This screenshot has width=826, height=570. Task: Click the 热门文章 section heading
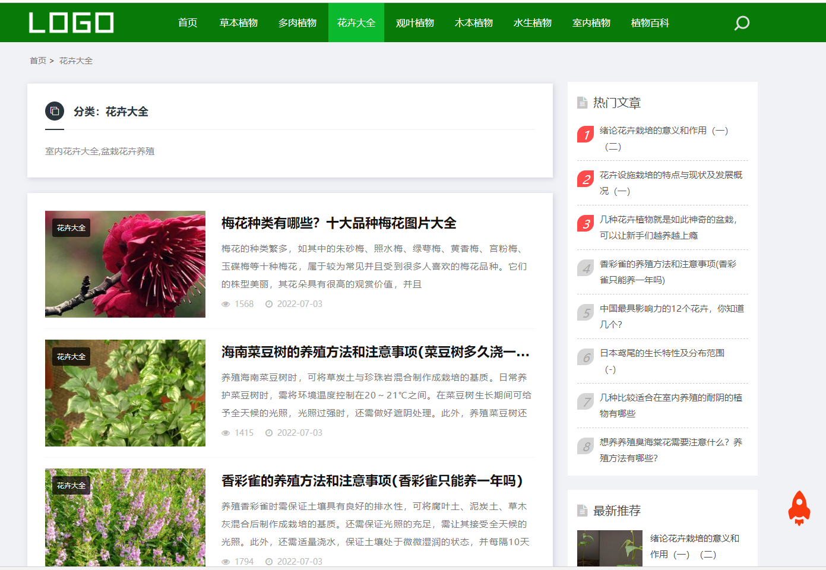(x=617, y=103)
